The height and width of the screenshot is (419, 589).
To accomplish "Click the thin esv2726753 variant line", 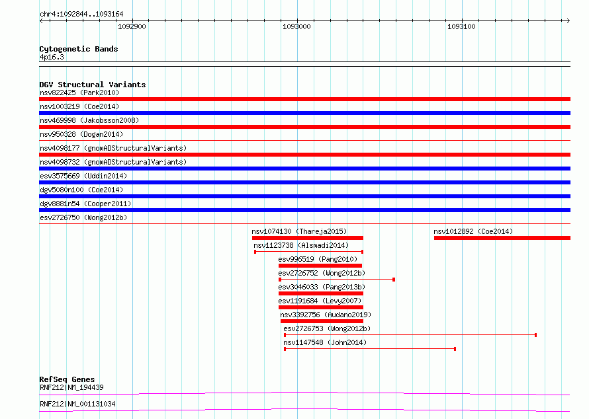I will point(410,335).
